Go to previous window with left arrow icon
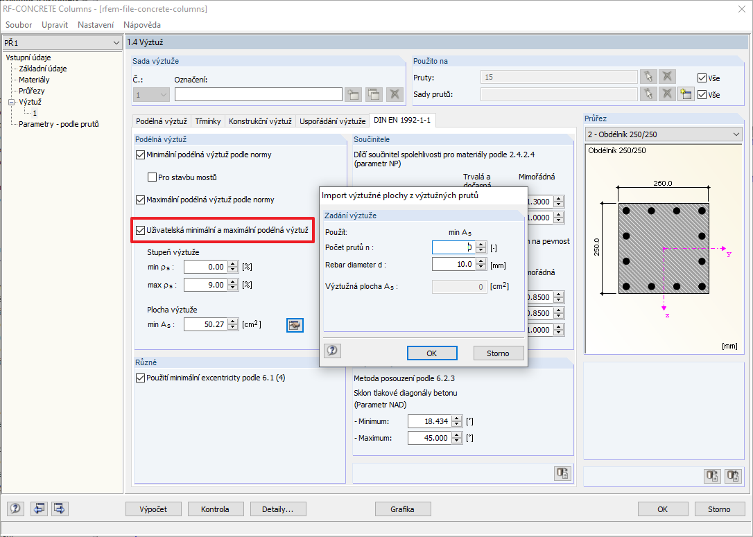The width and height of the screenshot is (753, 537). click(x=39, y=509)
